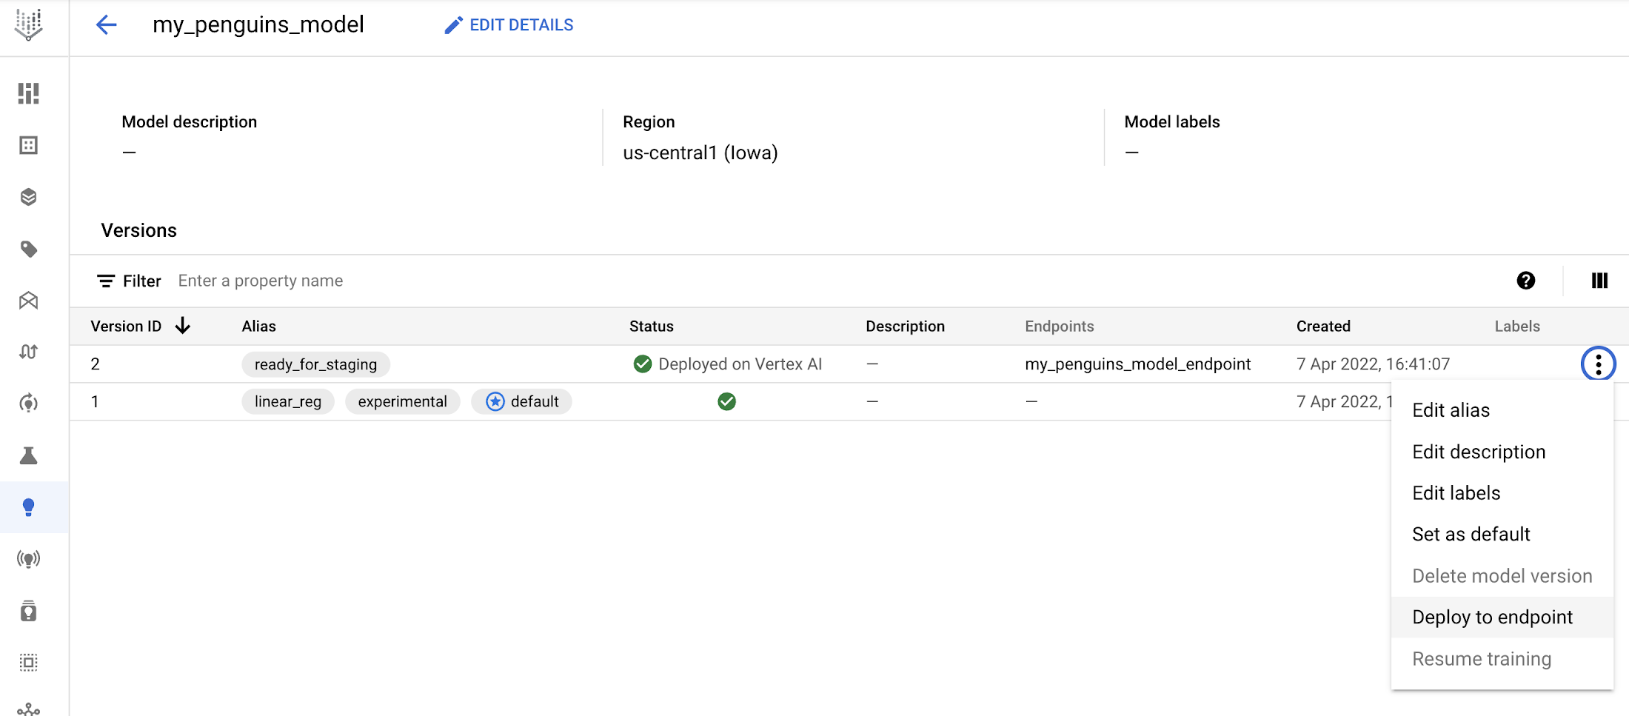
Task: Choose 'Edit description' from menu
Action: coord(1502,452)
